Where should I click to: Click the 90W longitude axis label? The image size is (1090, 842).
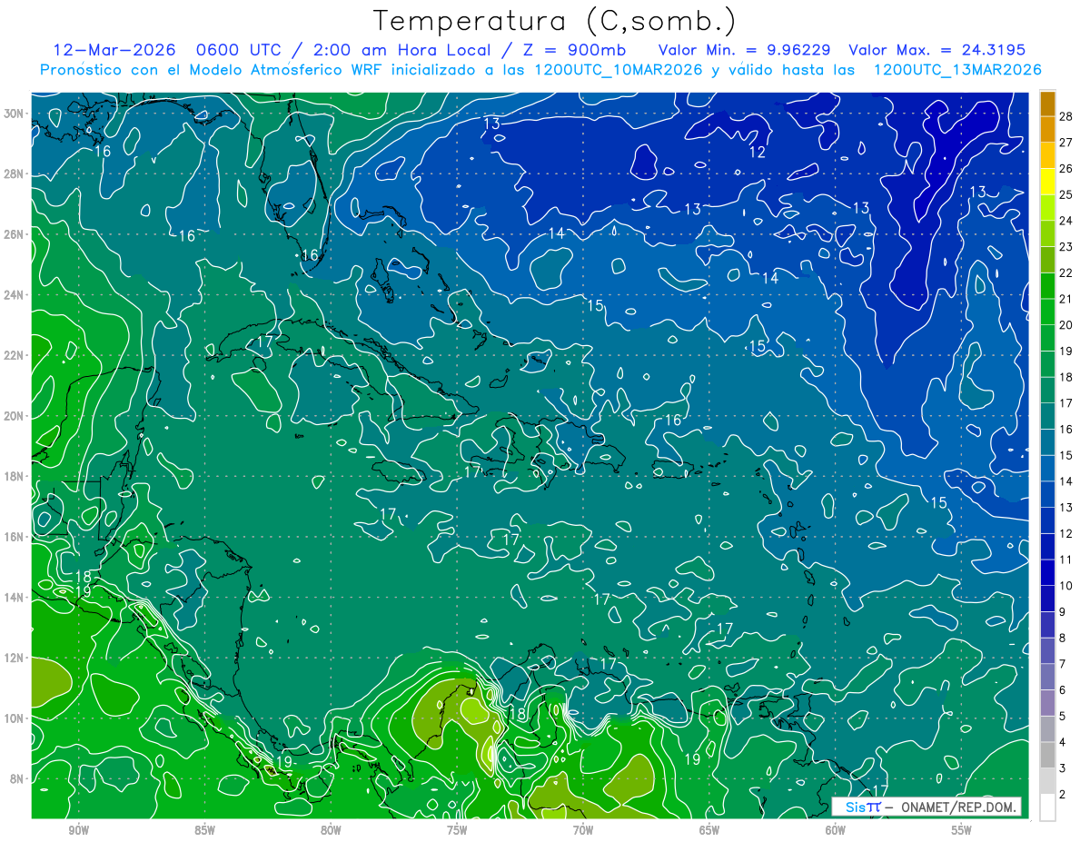tap(79, 830)
